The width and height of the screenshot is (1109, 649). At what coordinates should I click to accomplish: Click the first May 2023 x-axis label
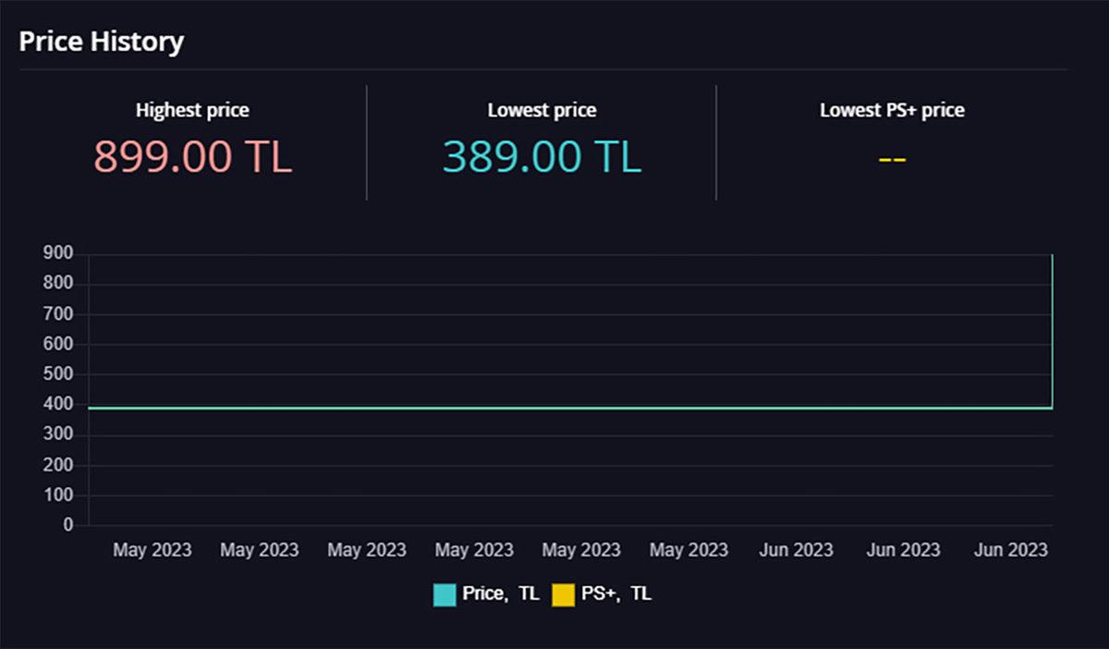point(152,550)
